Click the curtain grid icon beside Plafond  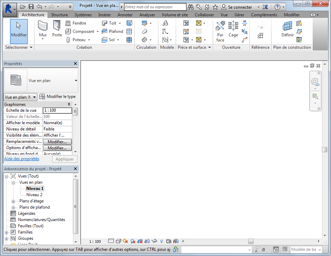pyautogui.click(x=129, y=31)
